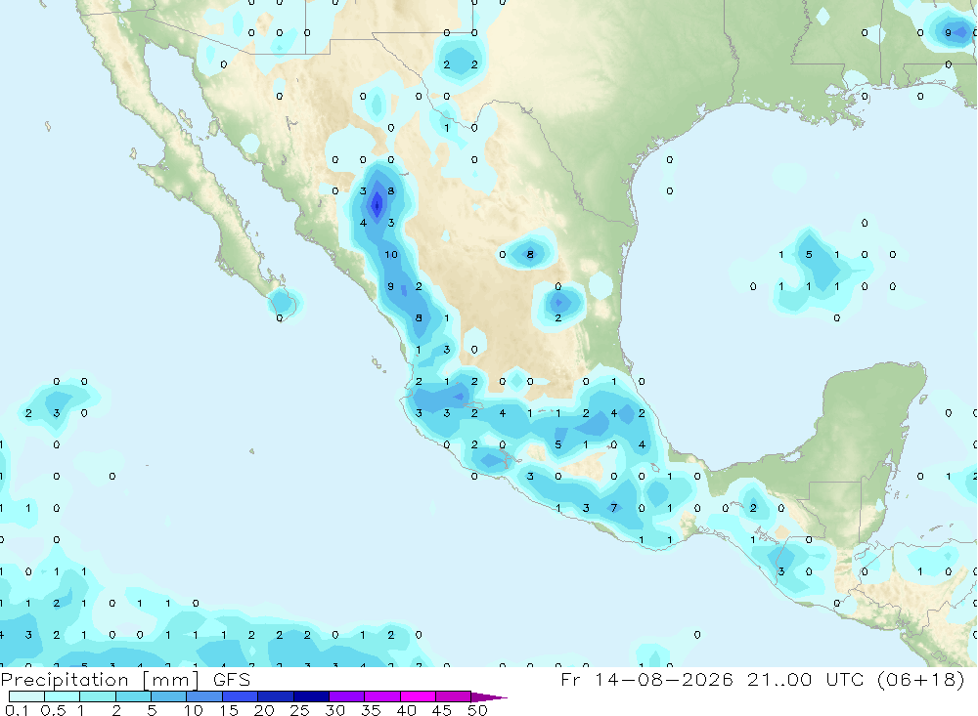Click legend scale label '35'
The height and width of the screenshot is (716, 978).
(x=371, y=710)
